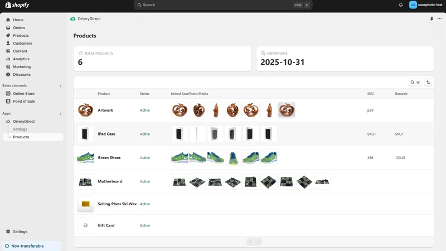The image size is (446, 251).
Task: Click the Customers person icon
Action: tap(8, 44)
